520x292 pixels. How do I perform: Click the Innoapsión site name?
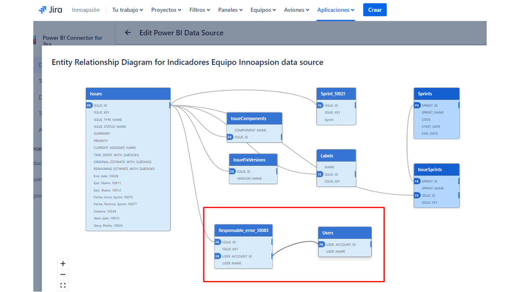tap(85, 10)
